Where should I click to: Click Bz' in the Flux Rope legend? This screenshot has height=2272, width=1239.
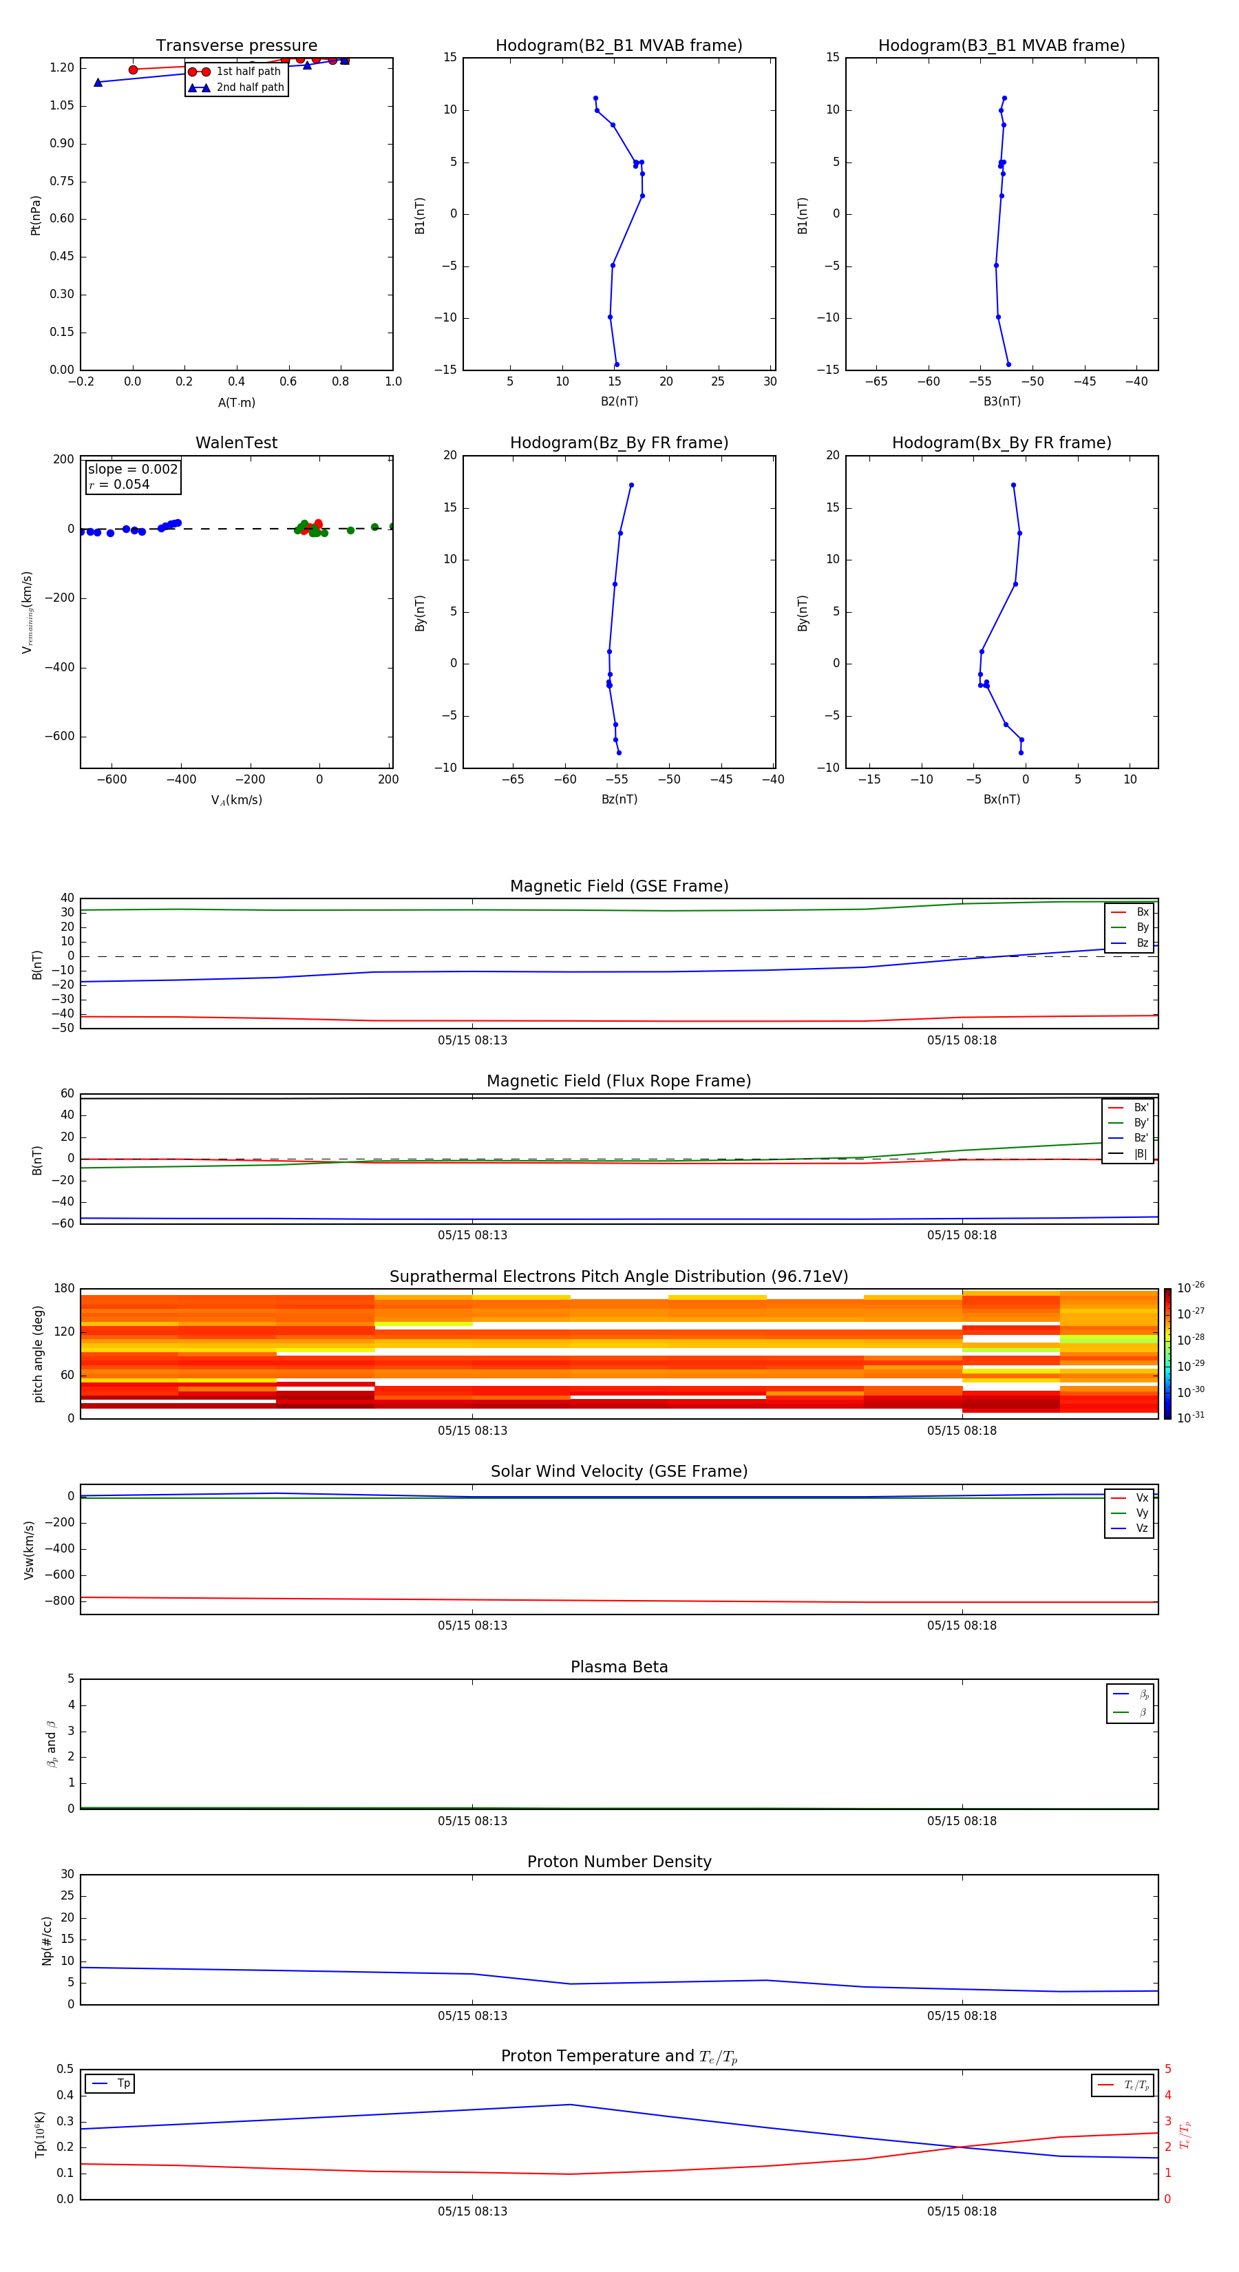tap(1128, 1138)
